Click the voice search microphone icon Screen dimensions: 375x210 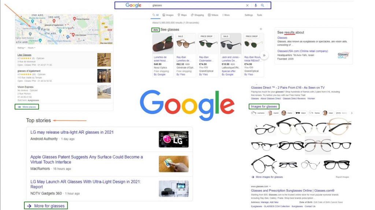tap(256, 5)
